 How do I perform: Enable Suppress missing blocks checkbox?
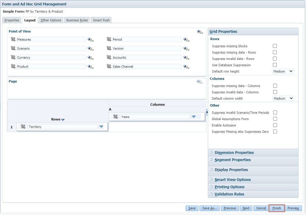[x=275, y=46]
